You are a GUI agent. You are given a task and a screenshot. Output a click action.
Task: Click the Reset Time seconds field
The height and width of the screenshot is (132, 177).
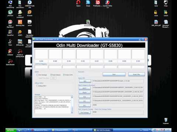pos(53,78)
